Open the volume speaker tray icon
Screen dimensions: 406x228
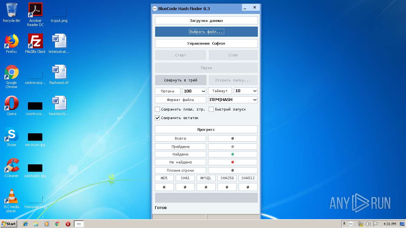coord(368,224)
